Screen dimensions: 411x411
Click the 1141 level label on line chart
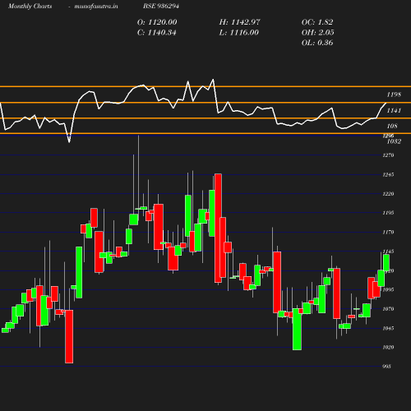pyautogui.click(x=394, y=110)
